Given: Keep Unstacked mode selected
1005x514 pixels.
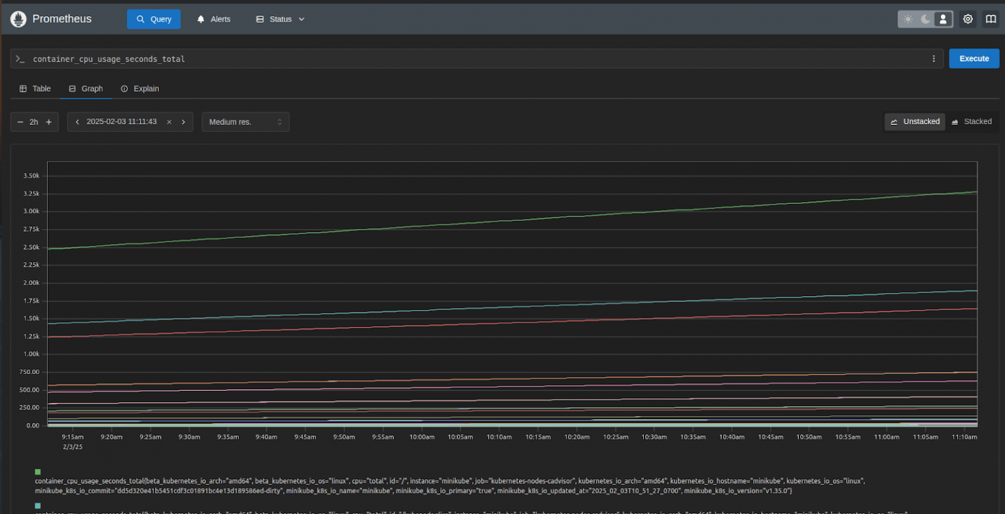Looking at the screenshot, I should click(x=915, y=122).
